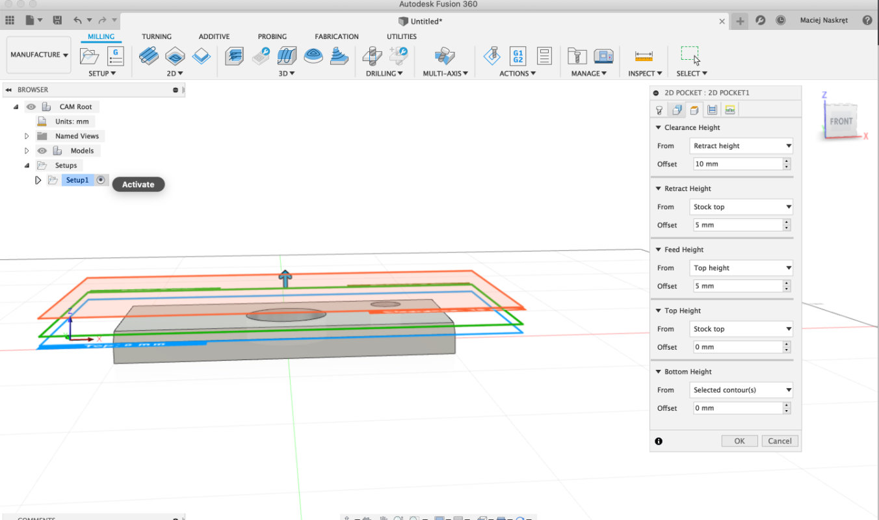Click the Save disk icon
The image size is (879, 520).
(57, 21)
